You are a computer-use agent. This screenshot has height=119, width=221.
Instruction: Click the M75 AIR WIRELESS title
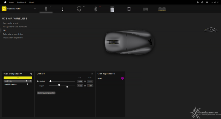point(15,19)
